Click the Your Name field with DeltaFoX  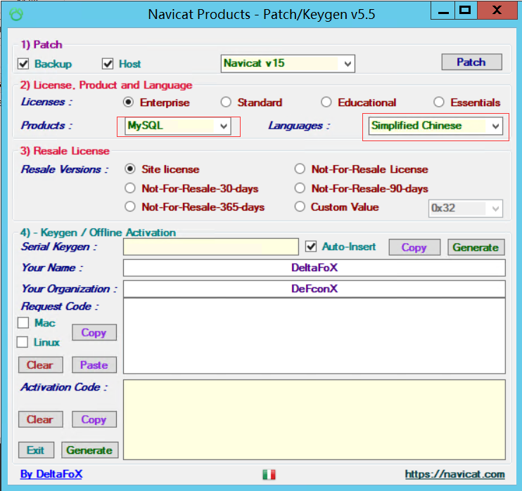[314, 268]
